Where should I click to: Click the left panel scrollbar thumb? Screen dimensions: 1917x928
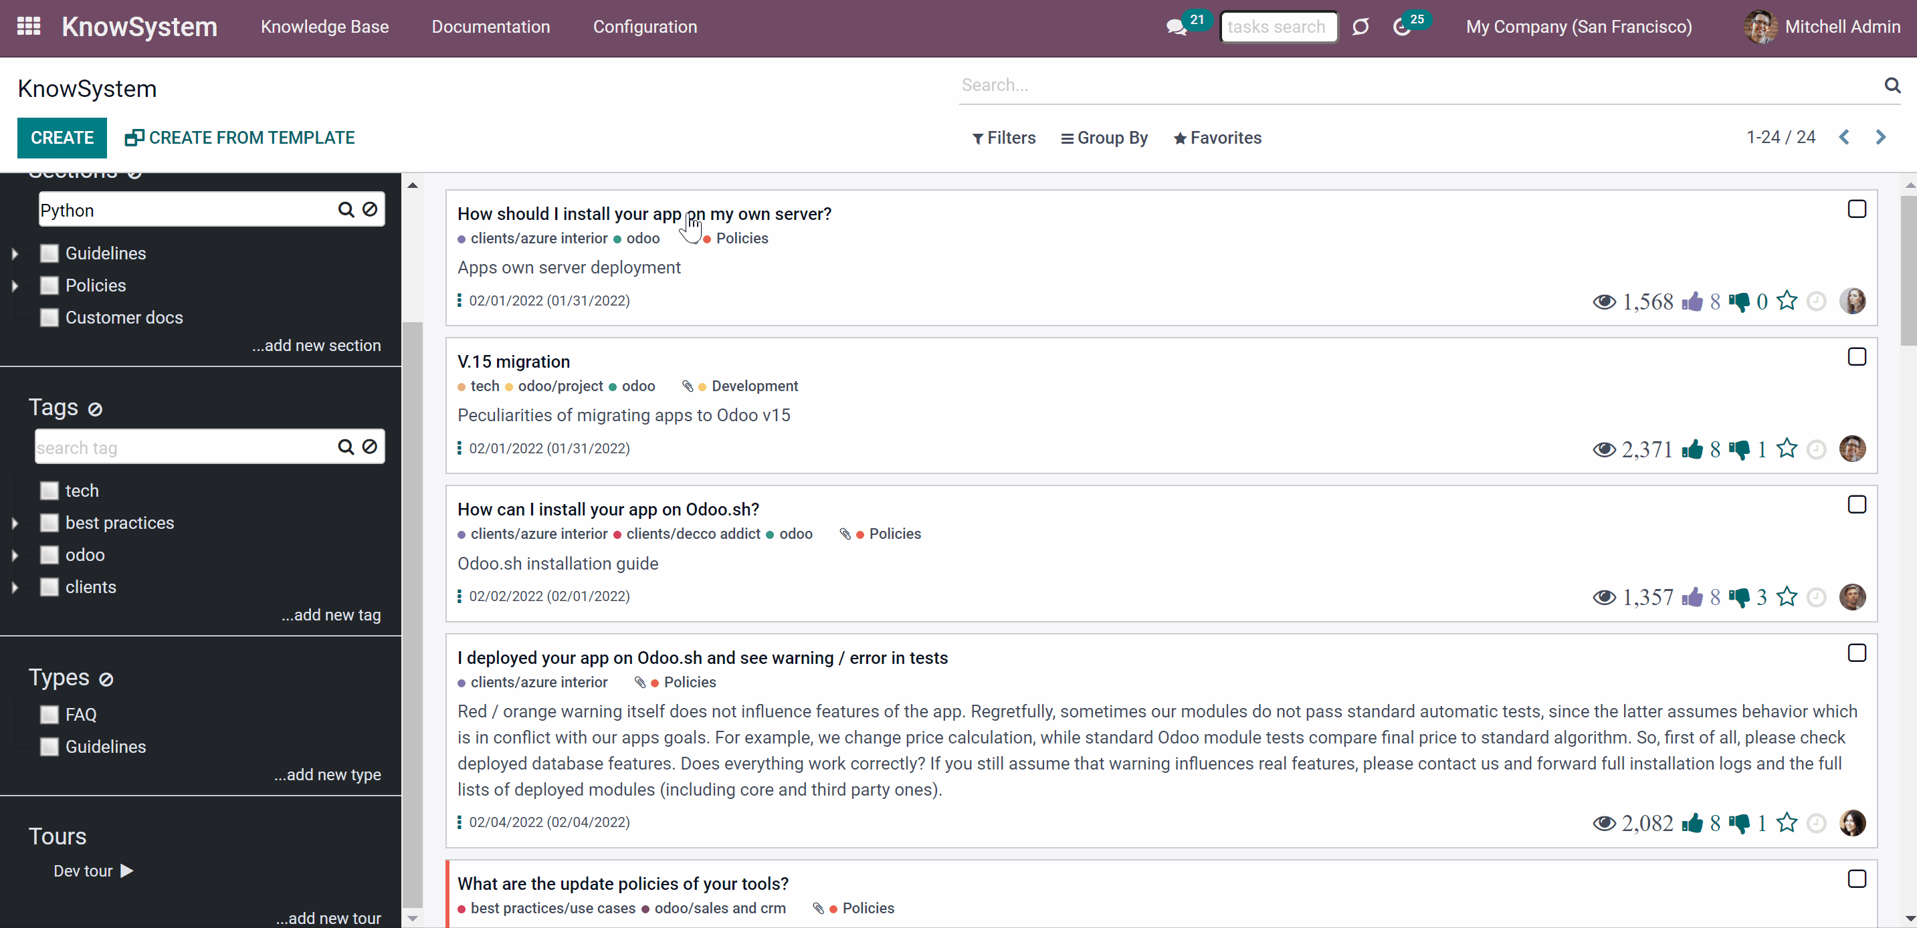[412, 614]
